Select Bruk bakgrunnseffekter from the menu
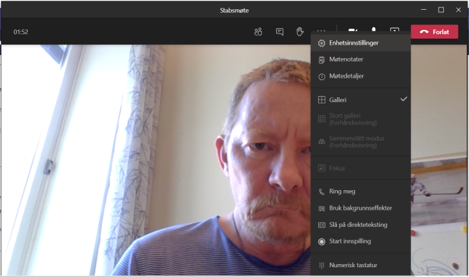 (x=360, y=208)
